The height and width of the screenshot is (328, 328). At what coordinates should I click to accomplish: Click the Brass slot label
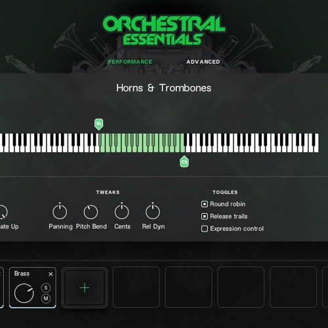(22, 274)
